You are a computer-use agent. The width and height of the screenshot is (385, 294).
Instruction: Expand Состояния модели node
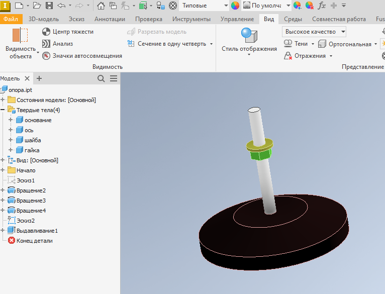3,100
